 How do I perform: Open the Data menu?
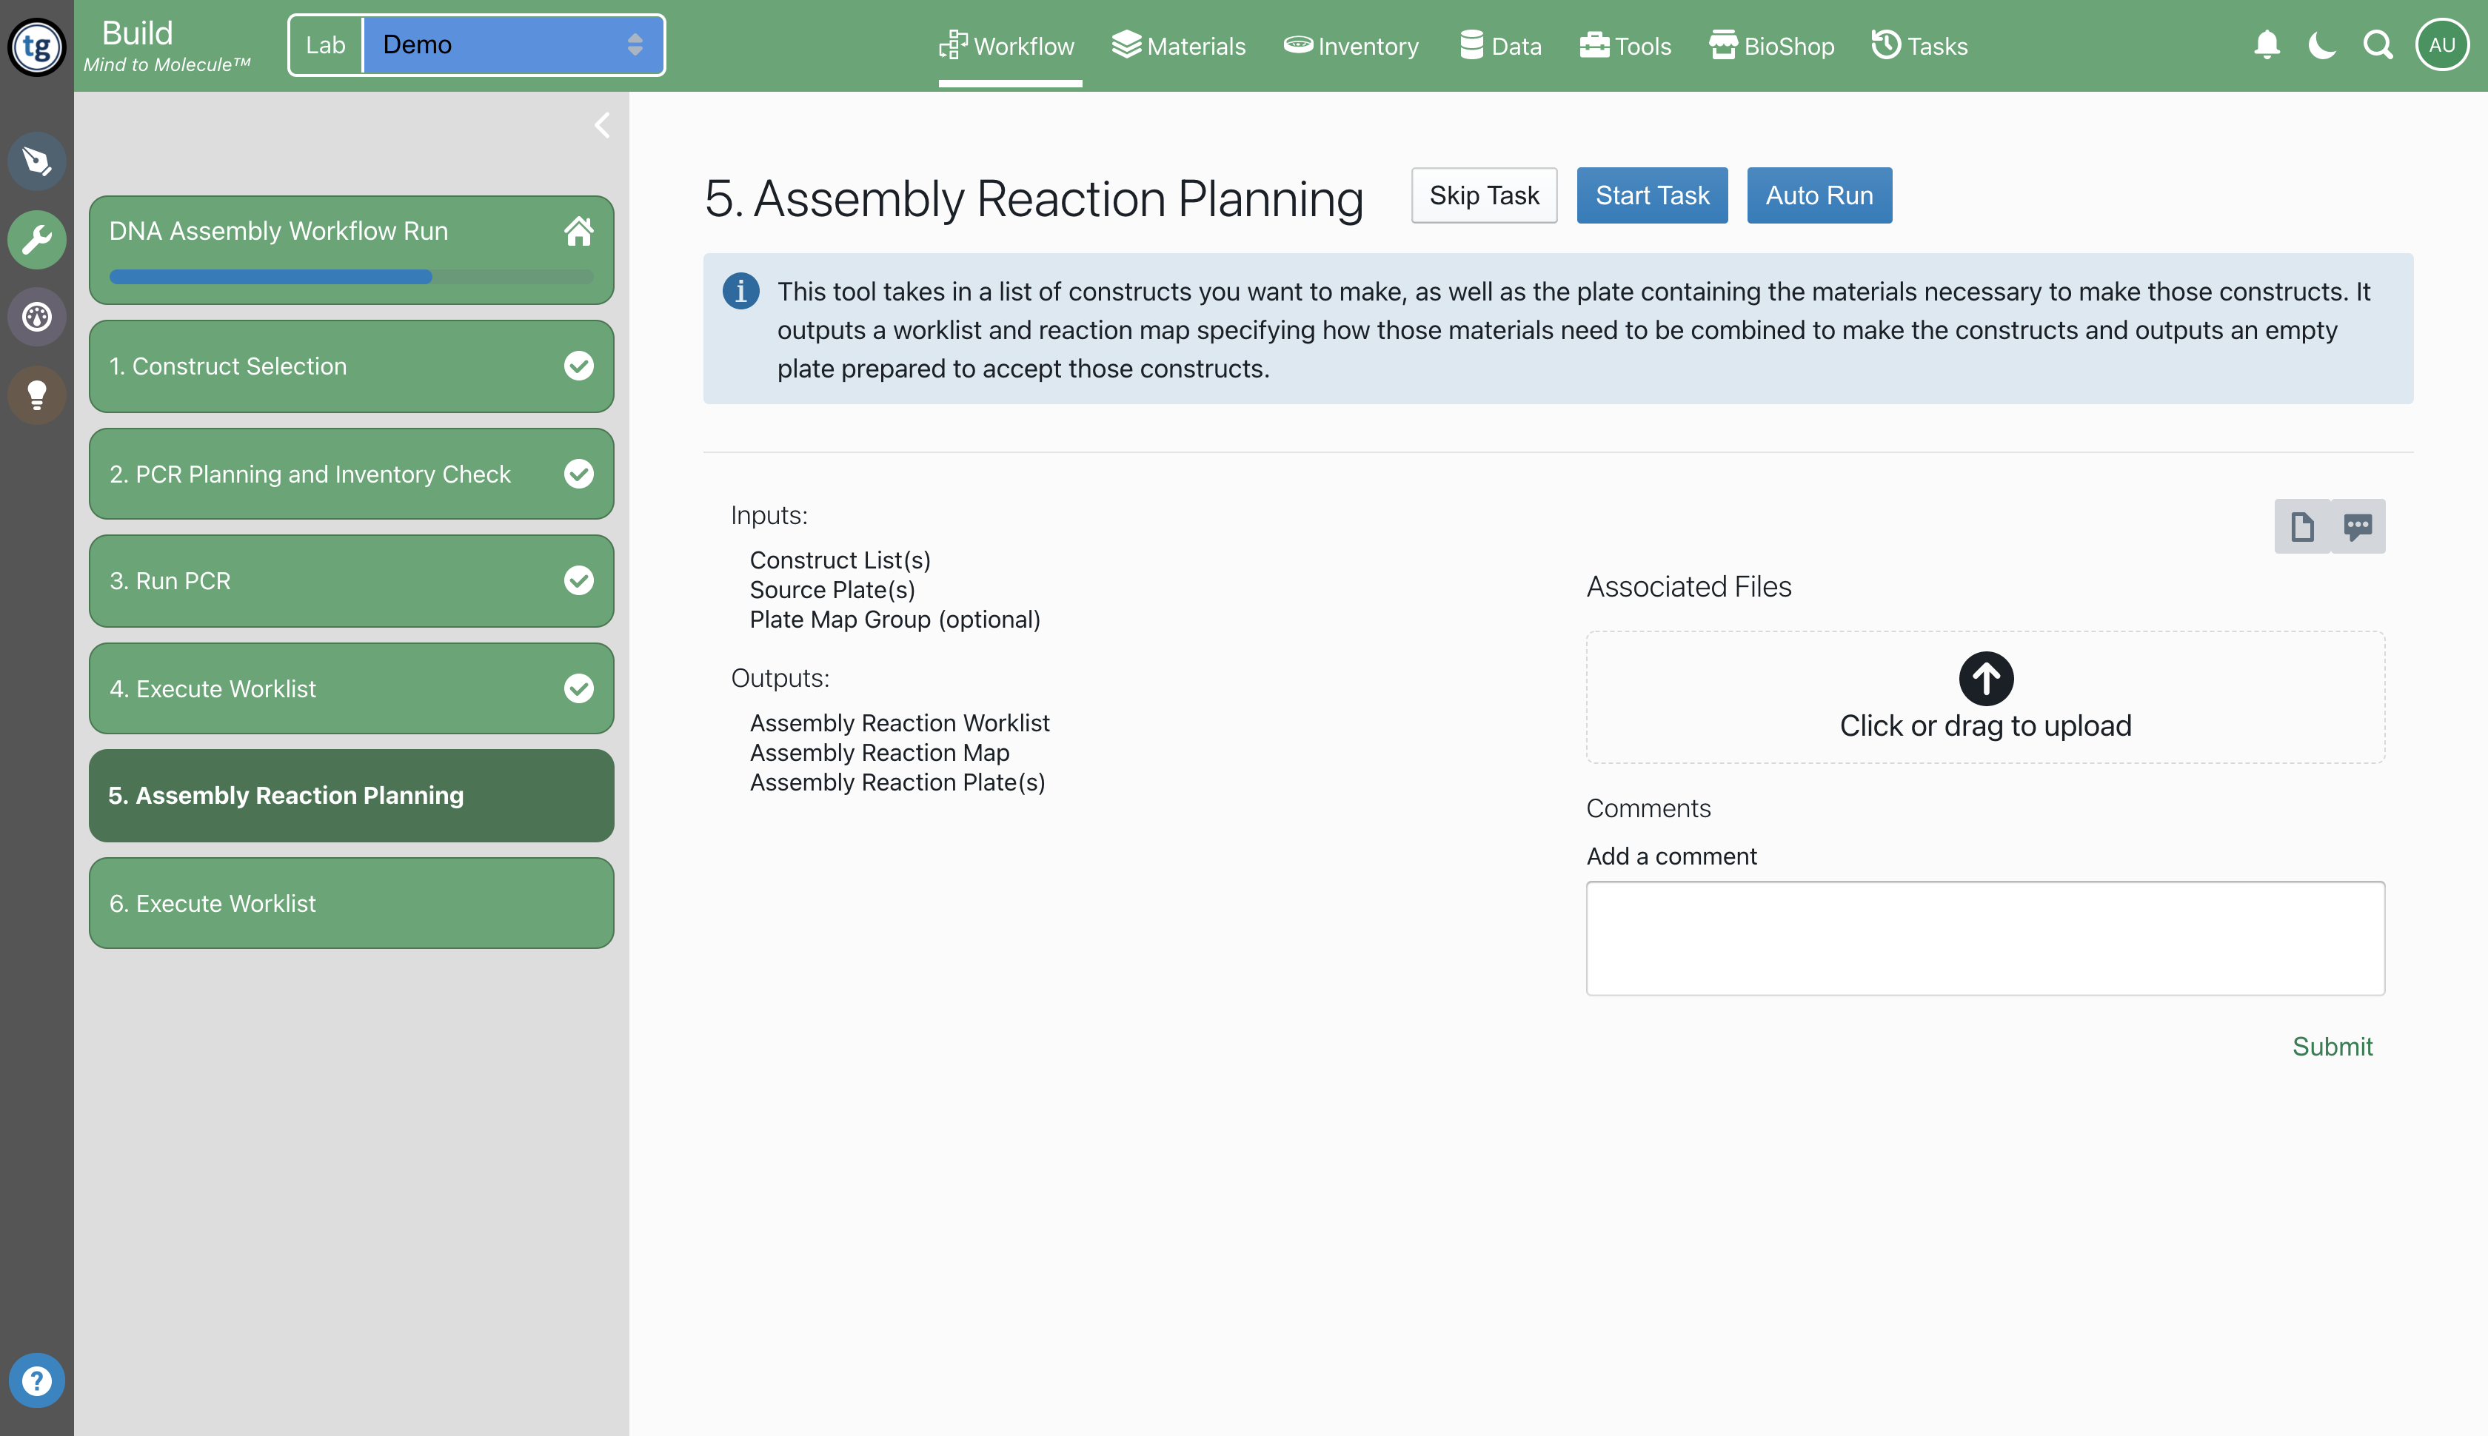point(1502,45)
